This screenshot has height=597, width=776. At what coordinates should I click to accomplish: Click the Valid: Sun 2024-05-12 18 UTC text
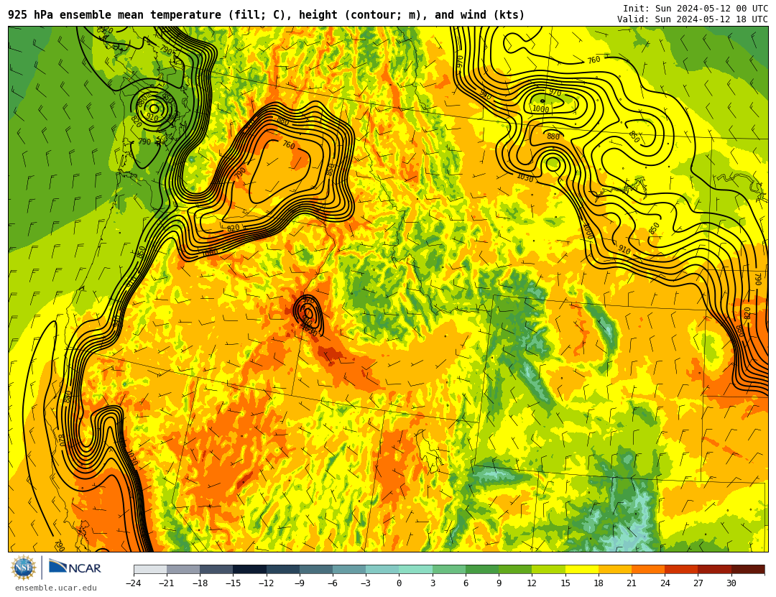pos(693,19)
